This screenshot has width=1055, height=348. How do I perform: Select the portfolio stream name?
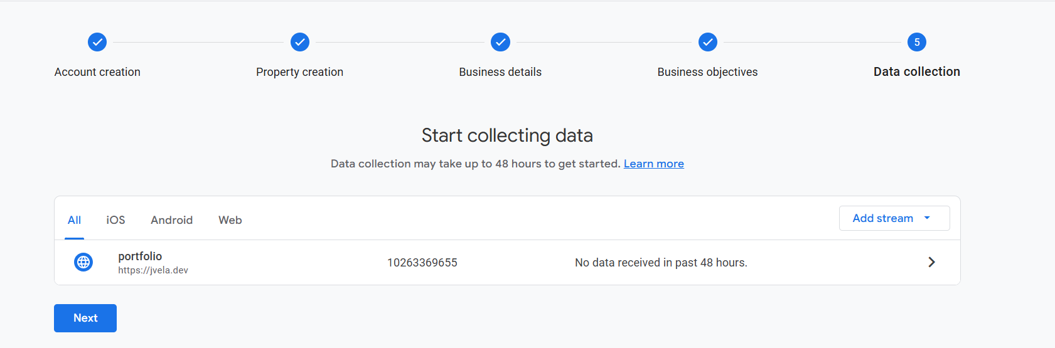140,256
